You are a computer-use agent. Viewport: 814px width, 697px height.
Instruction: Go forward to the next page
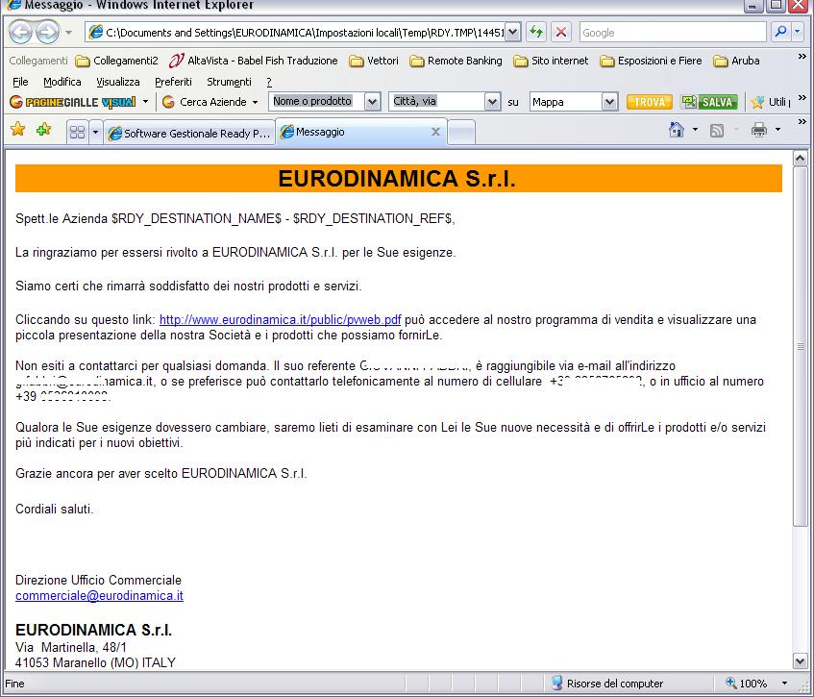click(47, 32)
